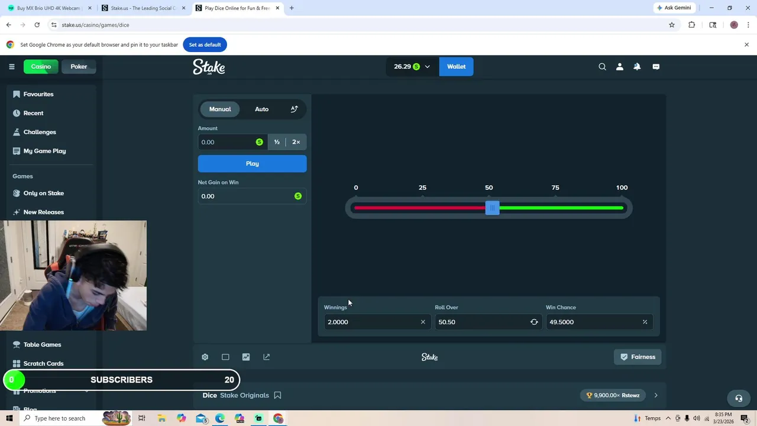
Task: Open New Releases in the sidebar
Action: [43, 212]
